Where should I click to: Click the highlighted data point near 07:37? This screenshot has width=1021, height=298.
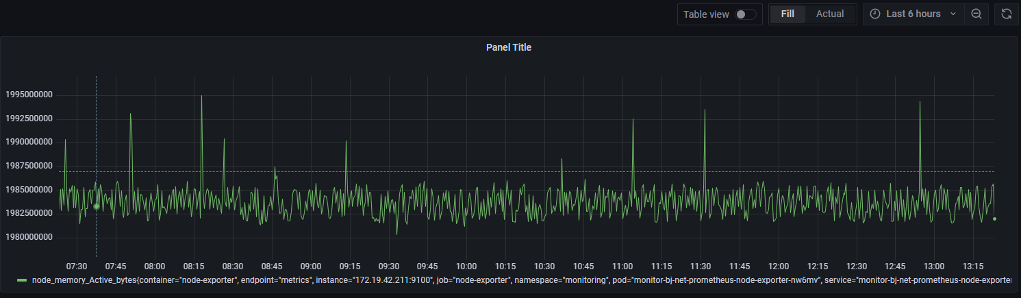point(97,206)
